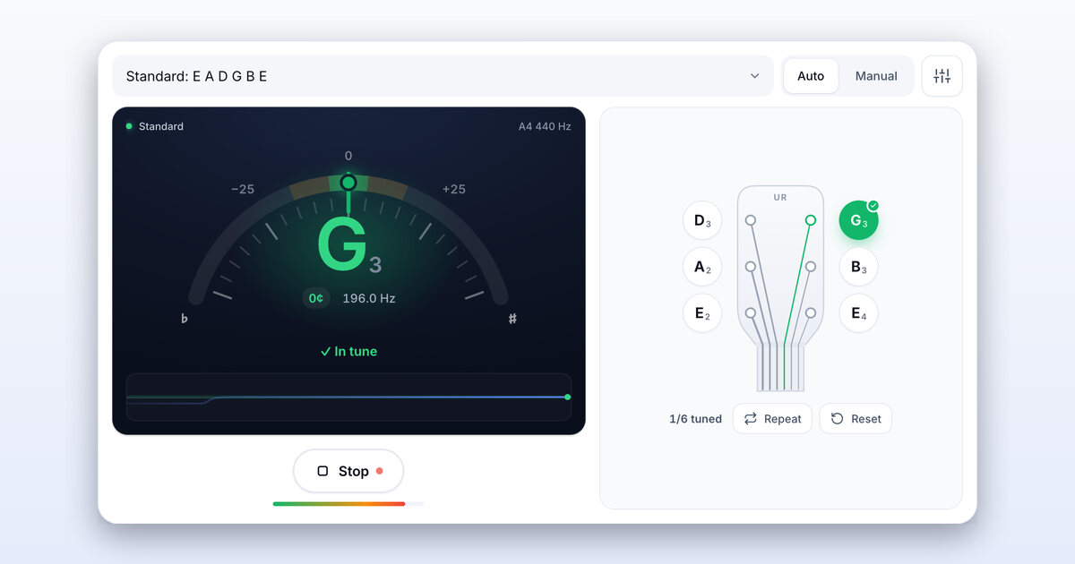Click the flat symbol at gauge left
This screenshot has height=564, width=1075.
click(x=185, y=319)
